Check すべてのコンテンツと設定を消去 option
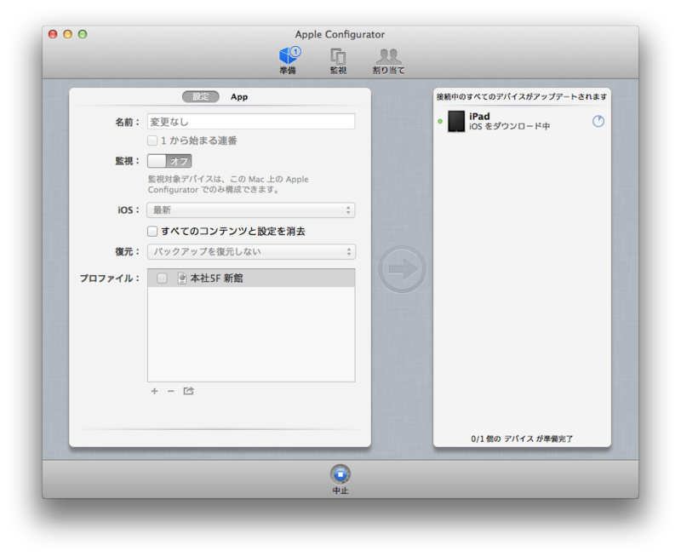 (x=152, y=231)
